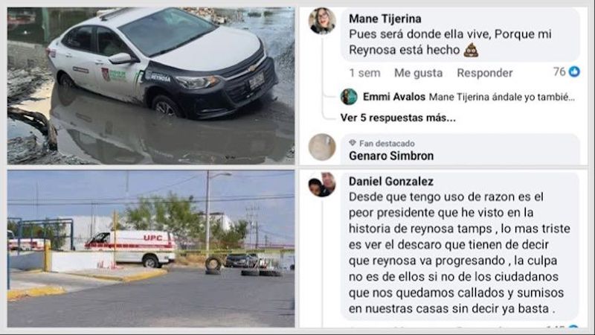
Task: Click the 76 reactions count
Action: [x=559, y=71]
